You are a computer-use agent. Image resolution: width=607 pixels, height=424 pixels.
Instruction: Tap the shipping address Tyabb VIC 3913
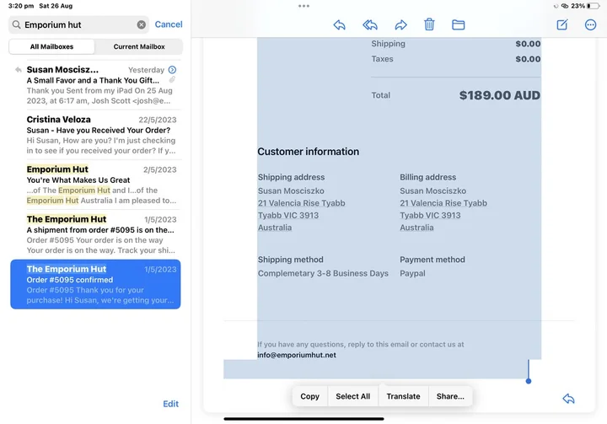click(x=288, y=215)
